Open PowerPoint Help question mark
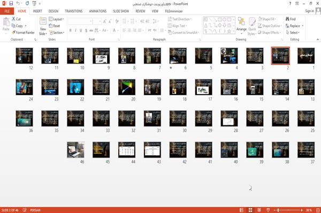The height and width of the screenshot is (213, 321). [290, 4]
